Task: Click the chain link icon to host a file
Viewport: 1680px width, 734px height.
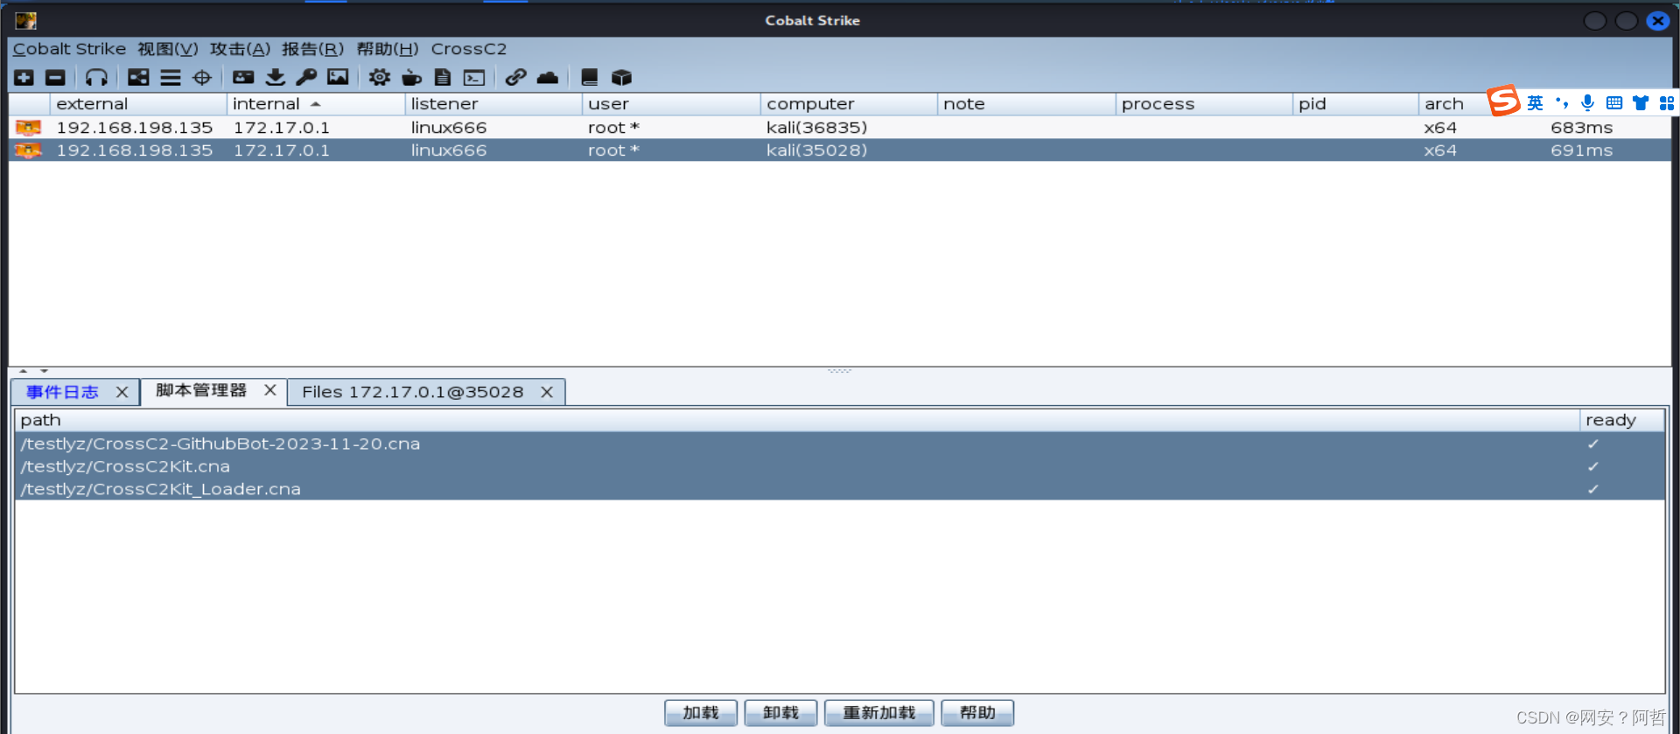Action: pyautogui.click(x=515, y=78)
